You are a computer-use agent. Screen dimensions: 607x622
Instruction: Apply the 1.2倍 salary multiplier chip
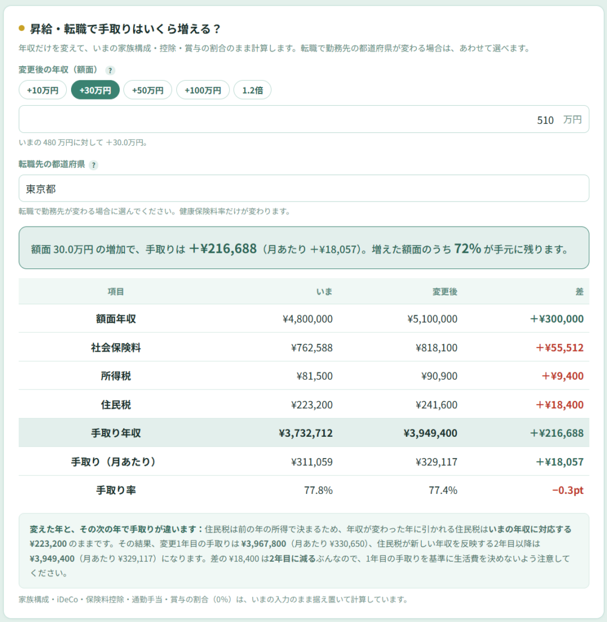pos(252,90)
